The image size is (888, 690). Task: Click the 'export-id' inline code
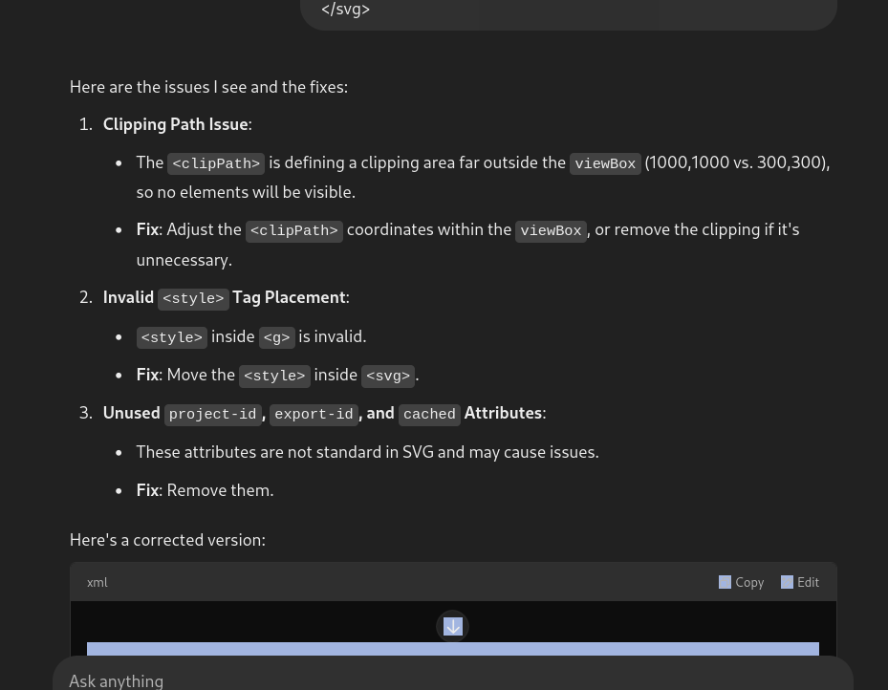[314, 415]
